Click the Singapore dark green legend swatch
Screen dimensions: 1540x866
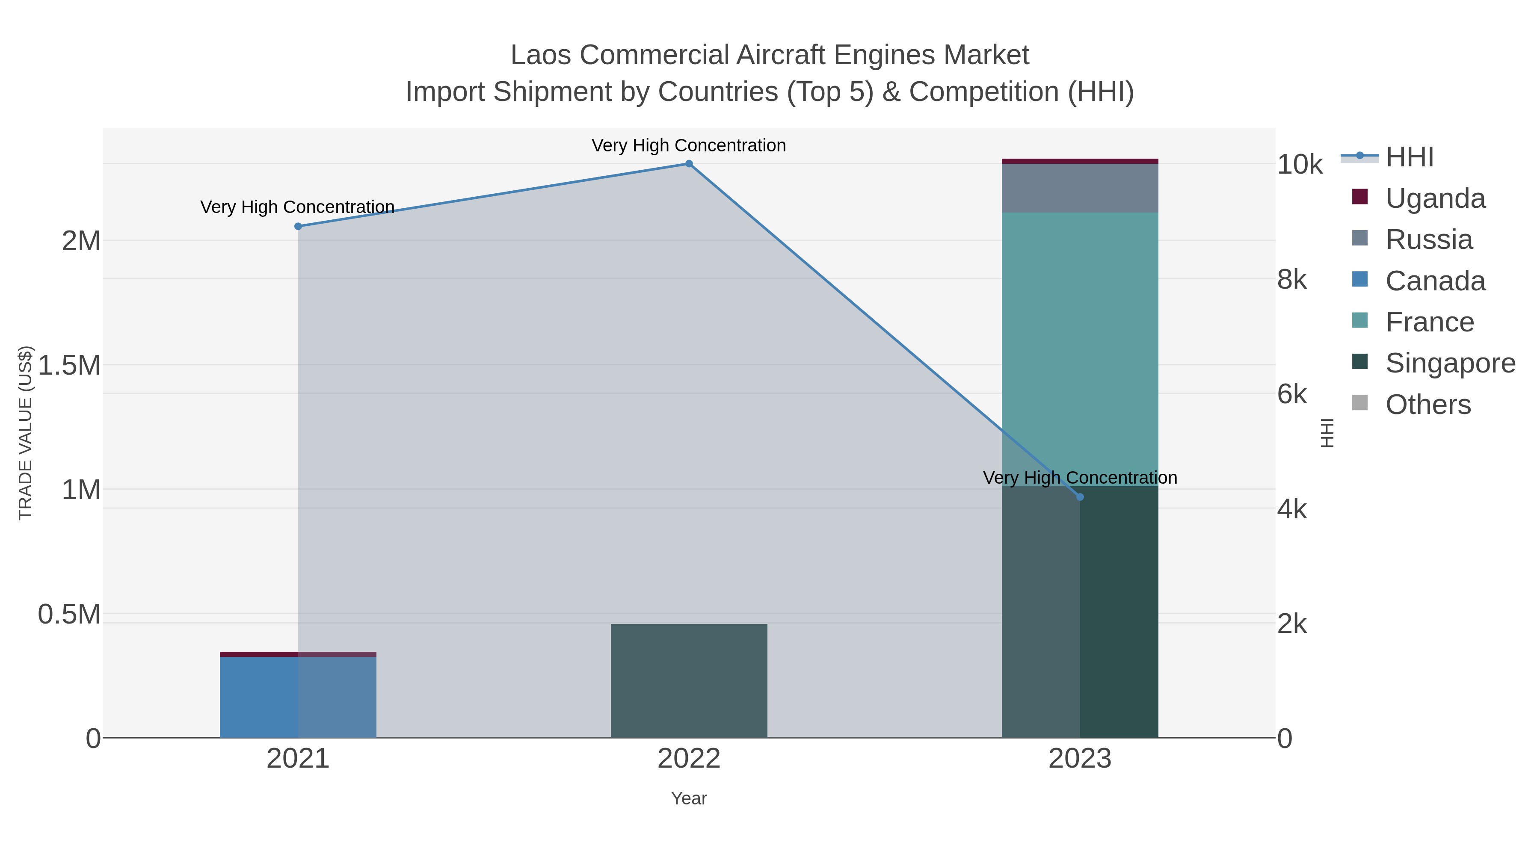coord(1359,361)
